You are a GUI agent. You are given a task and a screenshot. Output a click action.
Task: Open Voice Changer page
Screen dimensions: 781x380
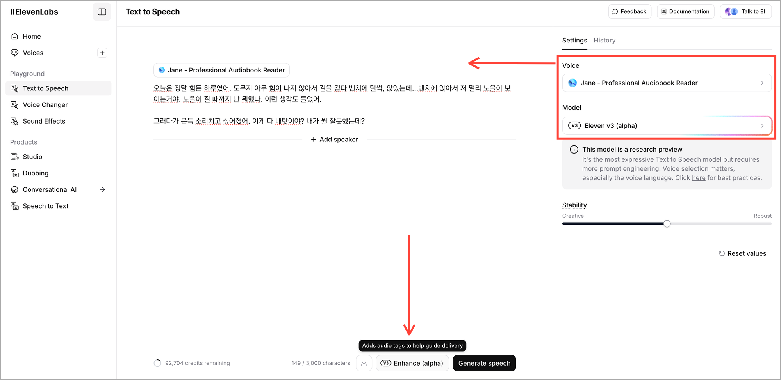(59, 105)
